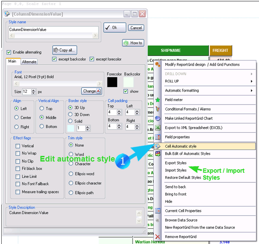This screenshot has height=244, width=259.
Task: Adjust the Left cell padding spinner
Action: (x=137, y=112)
